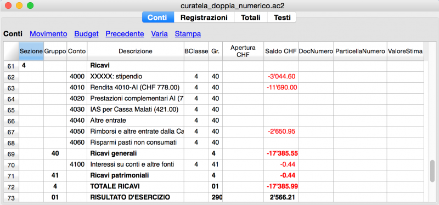Image resolution: width=439 pixels, height=205 pixels.
Task: Click the RISULTATO D'ESERCIZIO cell
Action: pos(136,197)
